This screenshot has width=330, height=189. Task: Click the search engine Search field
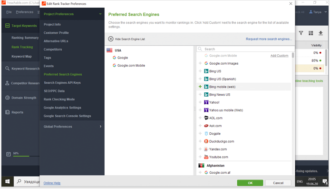pyautogui.click(x=245, y=49)
